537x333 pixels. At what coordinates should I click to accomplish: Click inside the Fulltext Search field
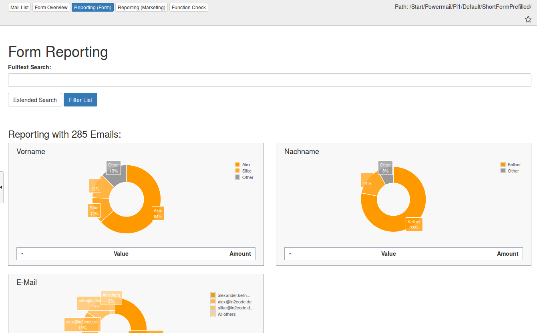[269, 80]
